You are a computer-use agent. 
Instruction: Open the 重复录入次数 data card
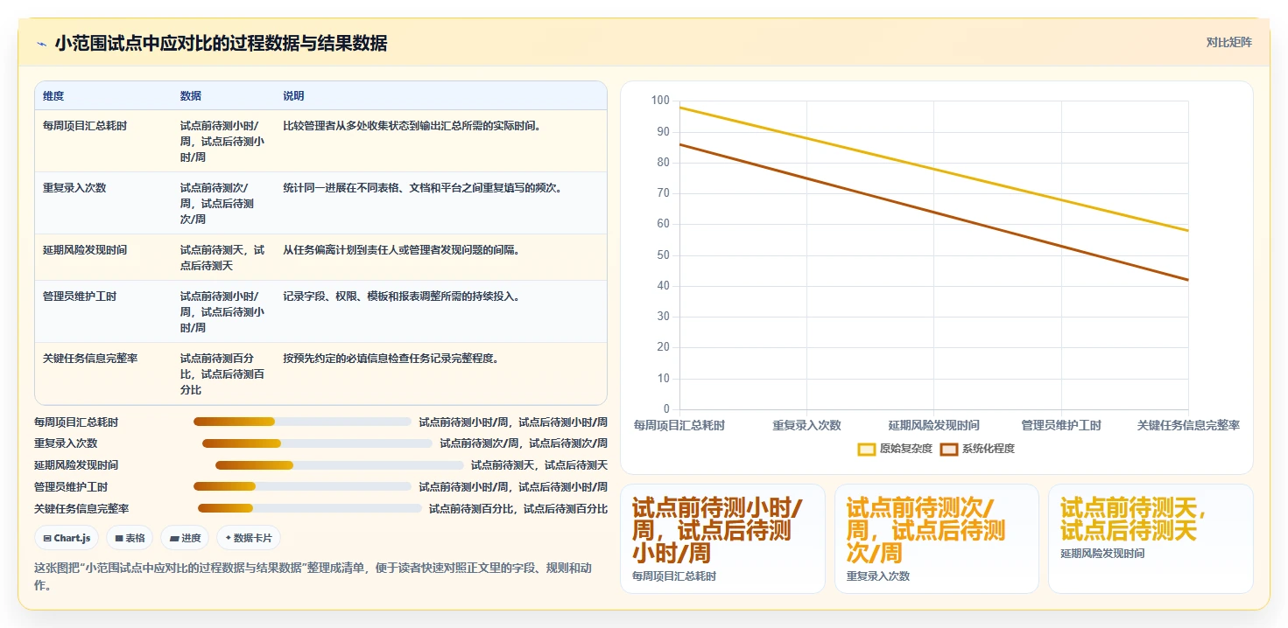click(x=937, y=539)
